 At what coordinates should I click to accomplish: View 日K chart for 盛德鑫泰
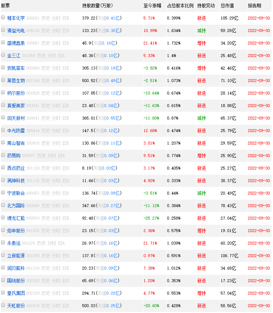coord(66,43)
